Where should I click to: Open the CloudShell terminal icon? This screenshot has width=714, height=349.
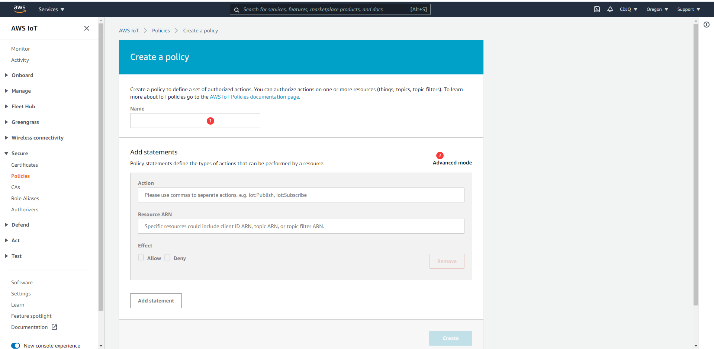pyautogui.click(x=597, y=9)
